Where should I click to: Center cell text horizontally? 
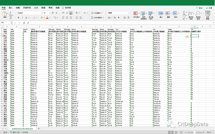click(67, 18)
